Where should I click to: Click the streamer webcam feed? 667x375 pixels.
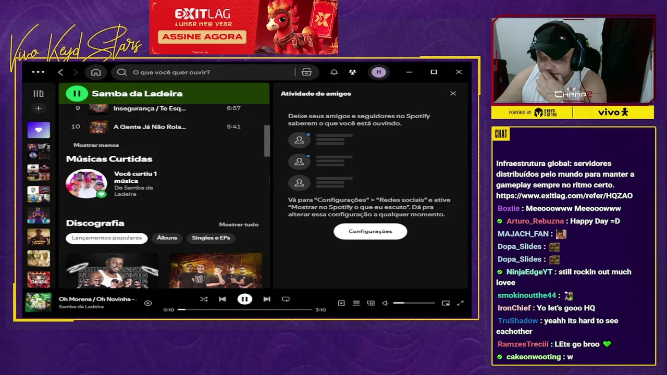573,61
